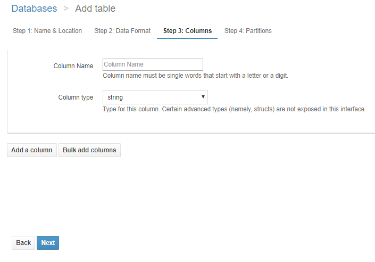375x262 pixels.
Task: Click the Add table breadcrumb title
Action: click(95, 9)
